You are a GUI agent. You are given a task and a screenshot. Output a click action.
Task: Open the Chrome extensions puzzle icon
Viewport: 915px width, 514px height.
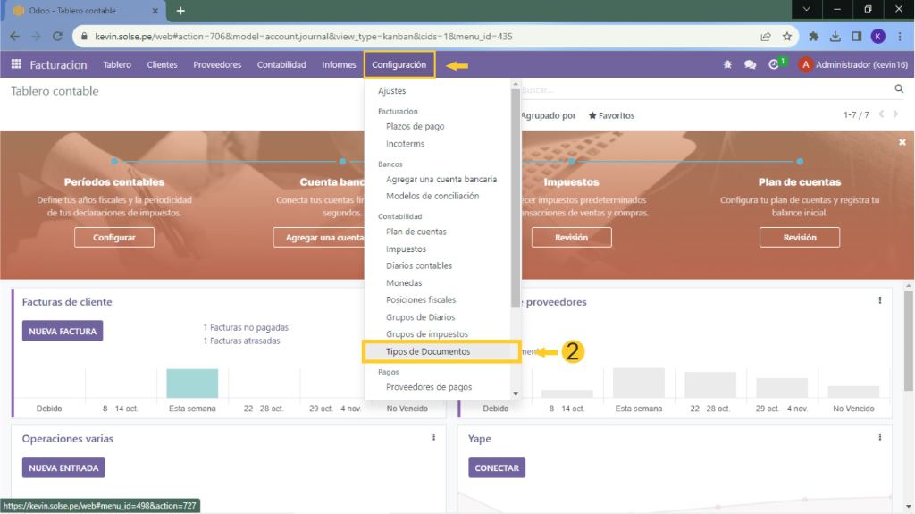point(813,37)
